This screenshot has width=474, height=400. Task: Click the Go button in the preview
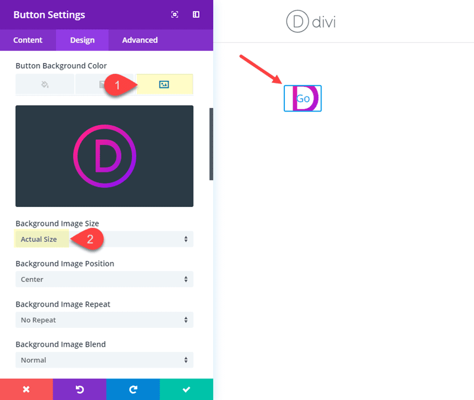(x=302, y=98)
